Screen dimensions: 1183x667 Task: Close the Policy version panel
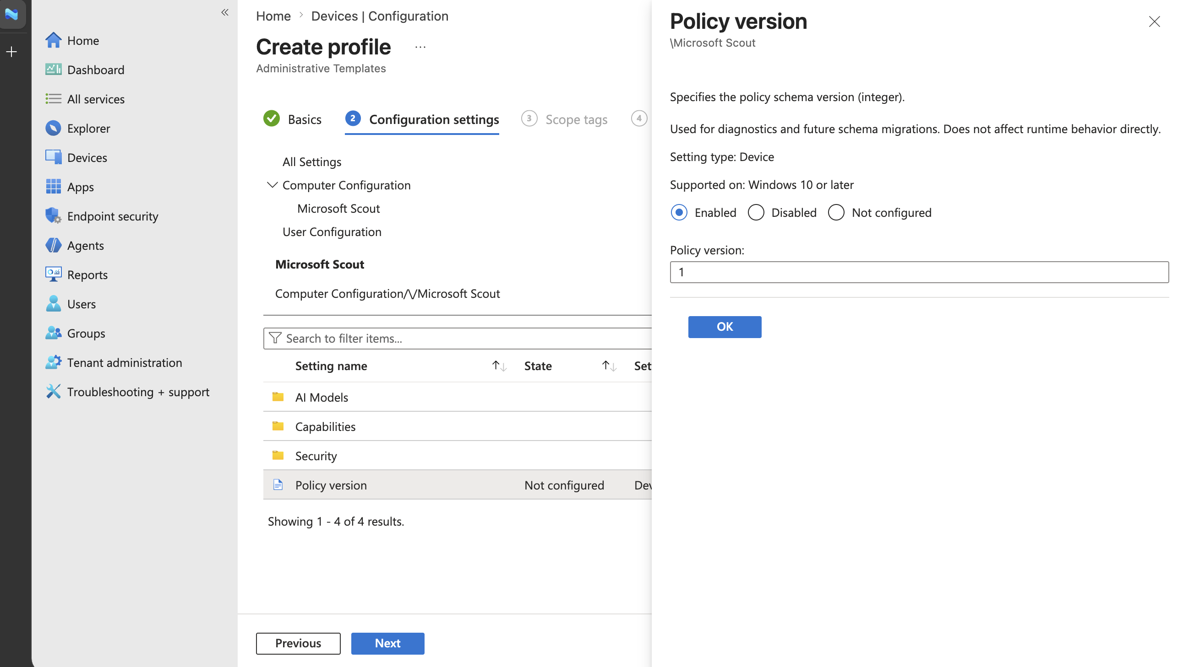point(1154,22)
